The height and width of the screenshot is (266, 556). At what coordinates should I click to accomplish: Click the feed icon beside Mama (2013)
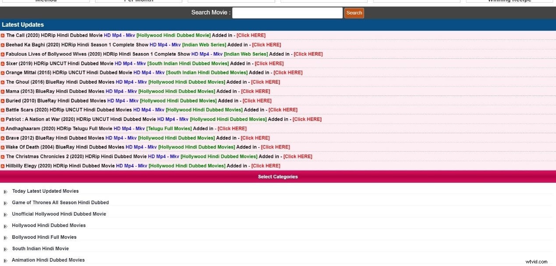point(3,91)
